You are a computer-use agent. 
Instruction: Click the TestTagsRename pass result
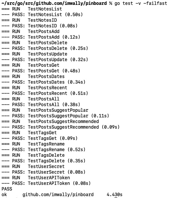coord(44,149)
